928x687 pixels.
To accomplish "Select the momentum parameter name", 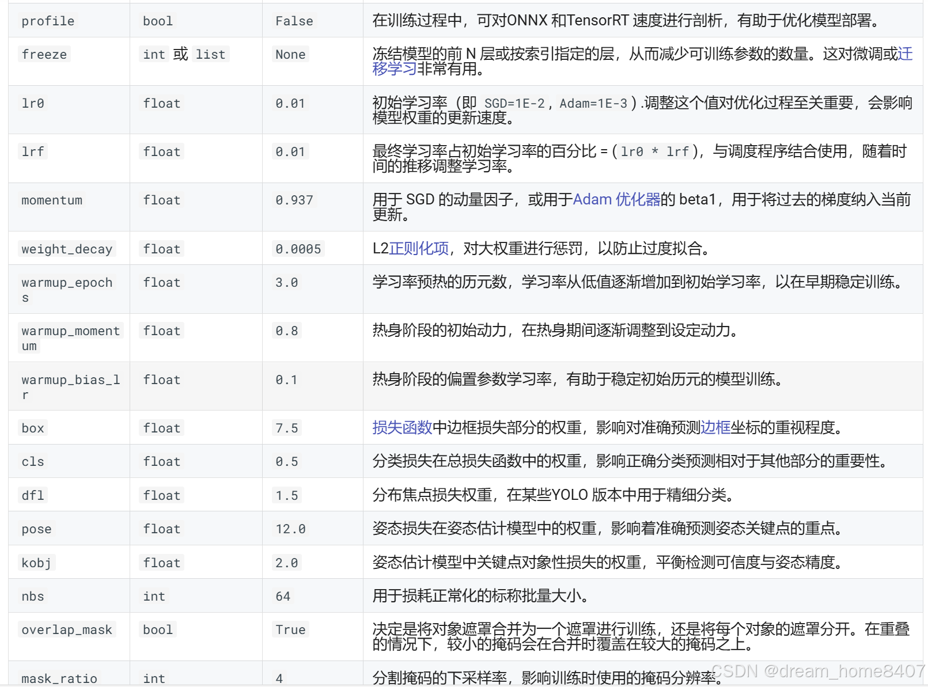I will coord(52,200).
